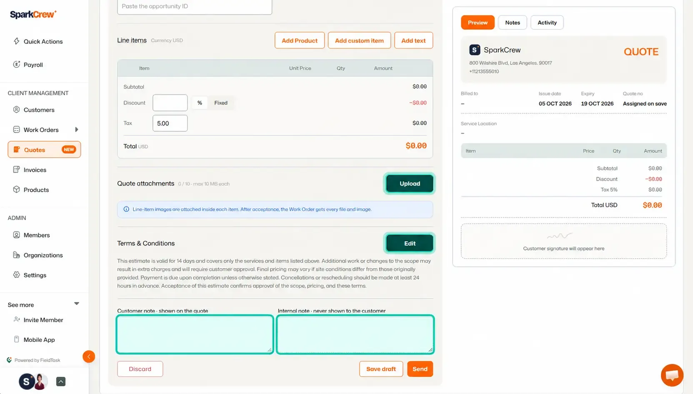
Task: Click the Quotes icon in sidebar
Action: [17, 150]
